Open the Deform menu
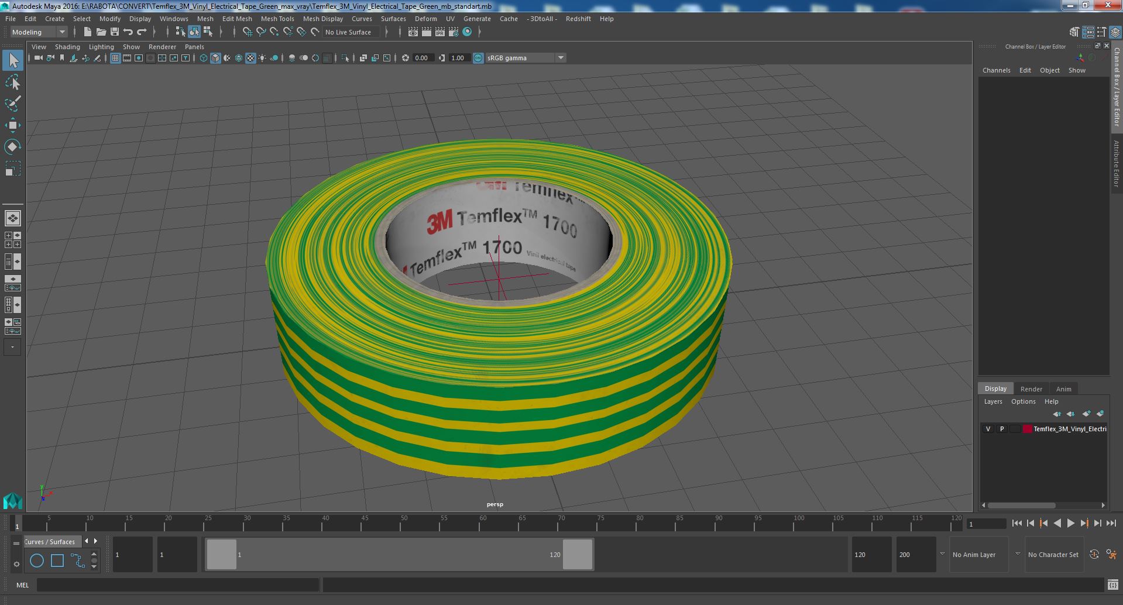The width and height of the screenshot is (1123, 605). [426, 19]
